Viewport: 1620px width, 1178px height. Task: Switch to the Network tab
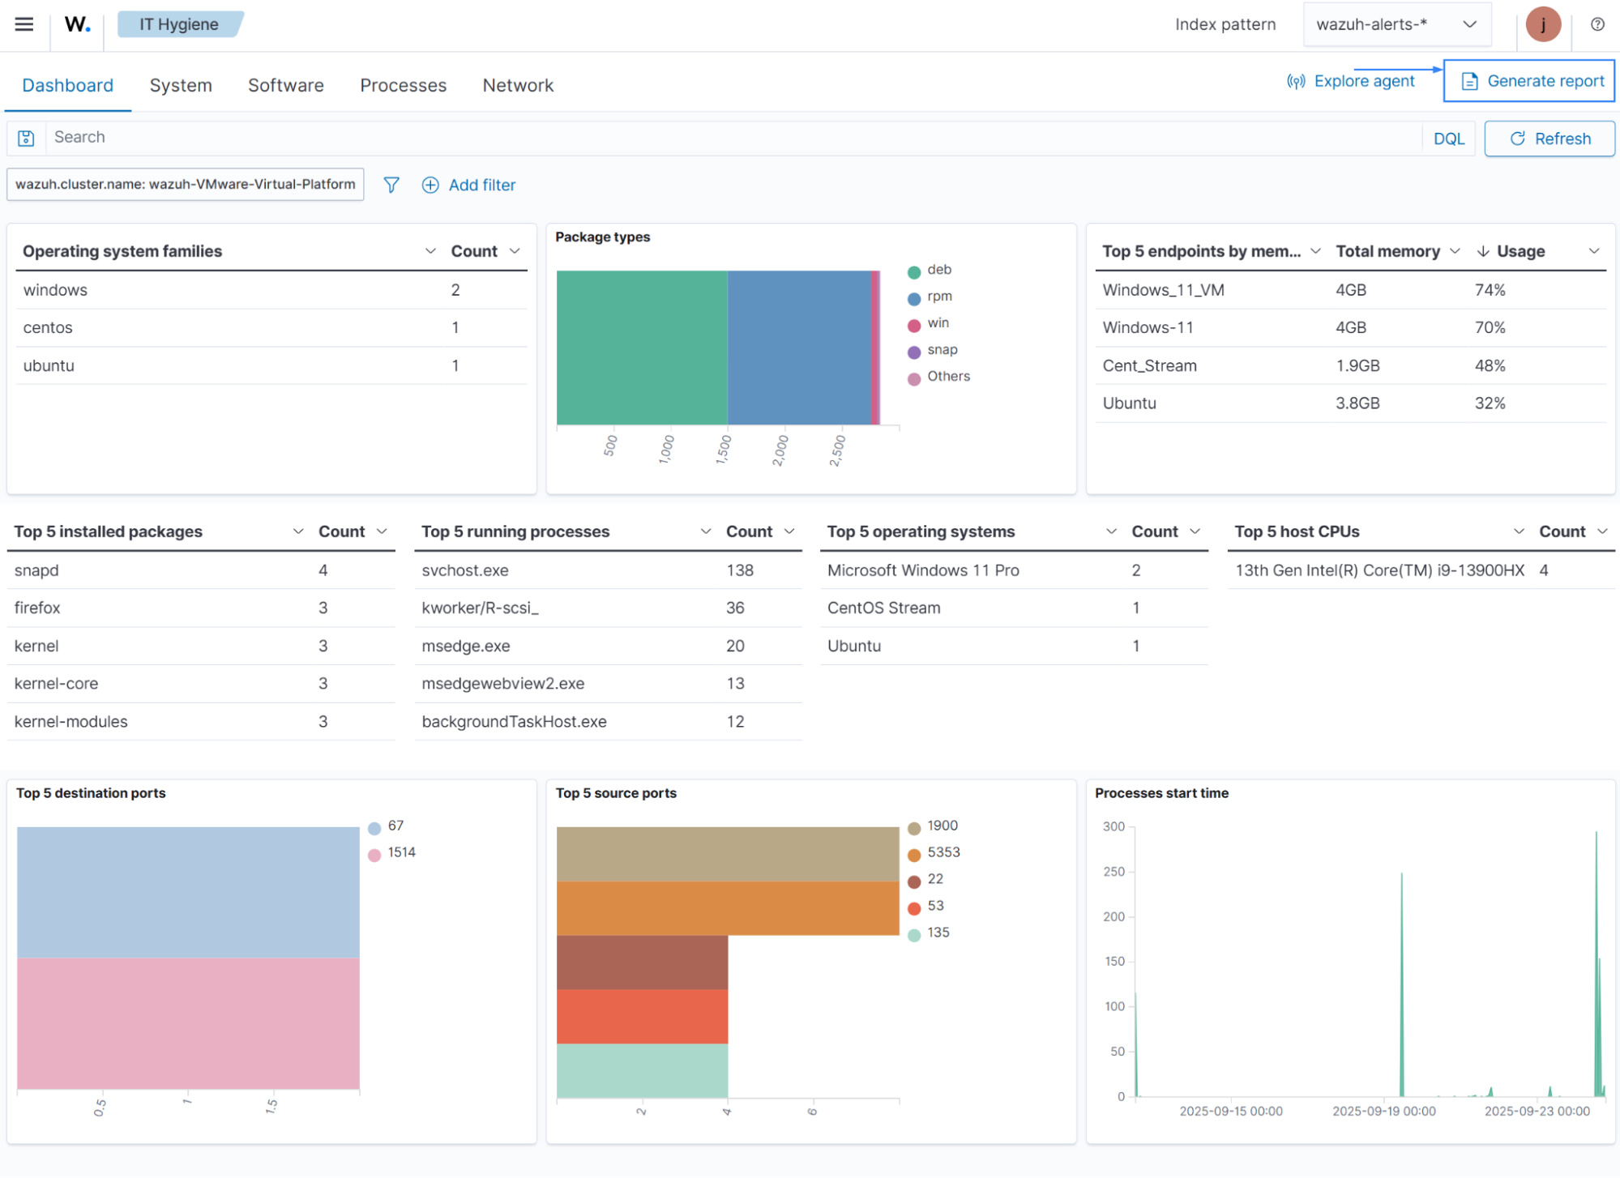(518, 85)
